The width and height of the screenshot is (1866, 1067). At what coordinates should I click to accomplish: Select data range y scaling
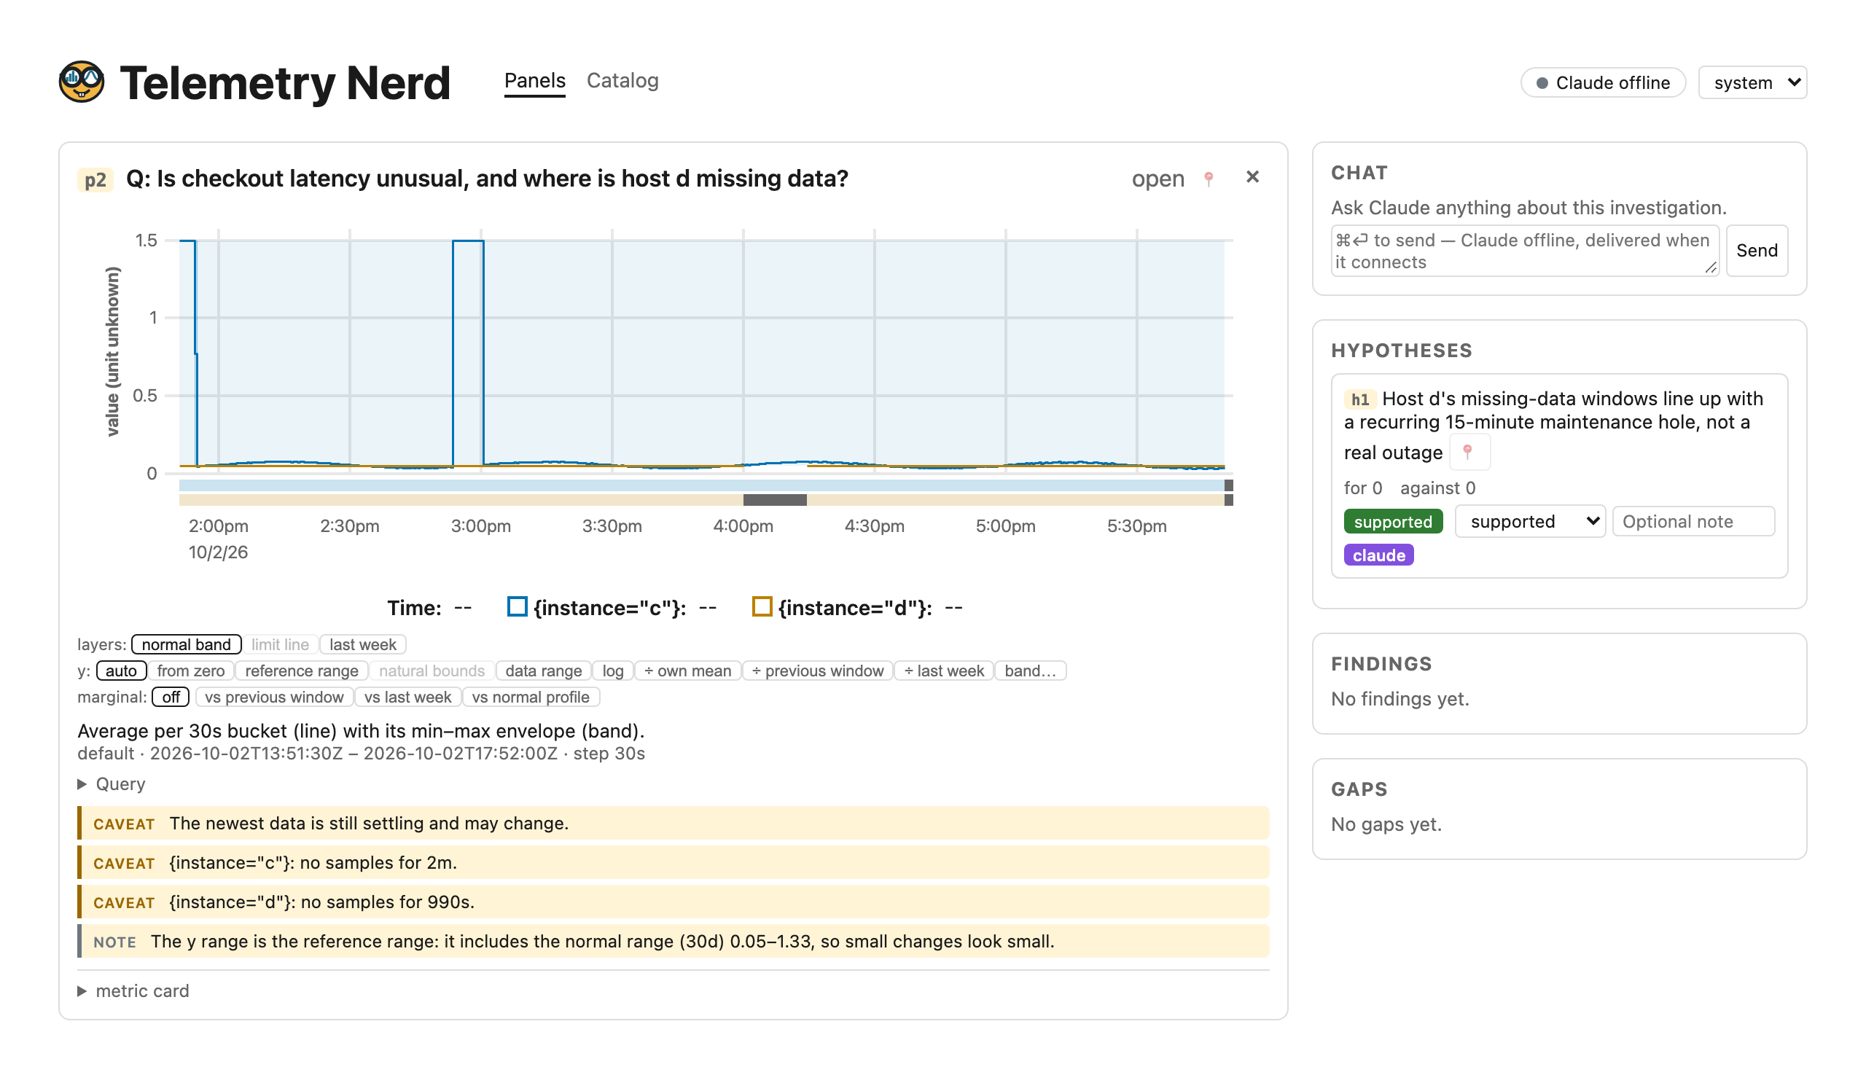click(x=543, y=671)
